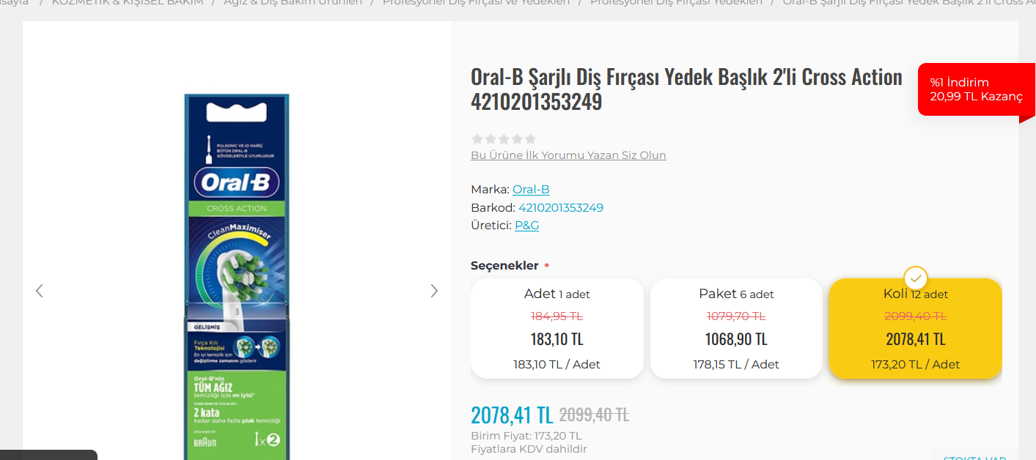
Task: Show next product image arrow
Action: [x=434, y=291]
